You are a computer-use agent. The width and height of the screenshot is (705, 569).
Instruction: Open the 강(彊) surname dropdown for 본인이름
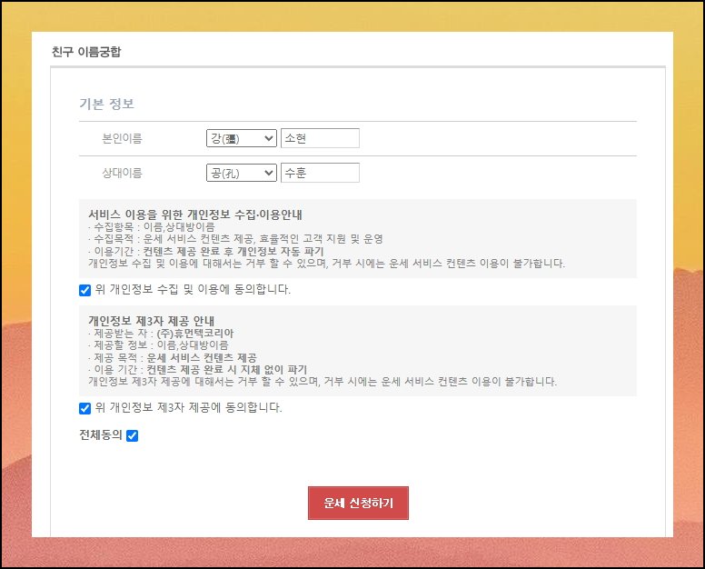242,138
